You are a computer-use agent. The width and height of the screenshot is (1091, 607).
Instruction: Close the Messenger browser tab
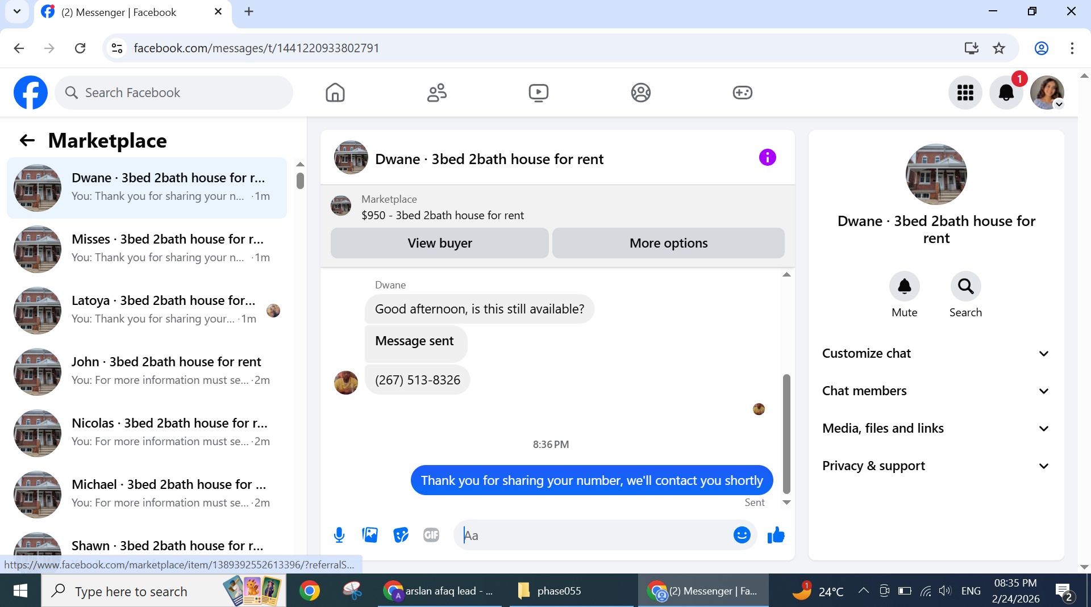tap(218, 12)
